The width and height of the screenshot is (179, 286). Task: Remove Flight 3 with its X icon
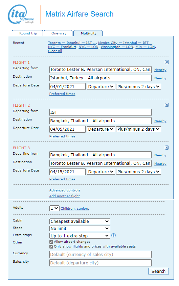pos(166,148)
